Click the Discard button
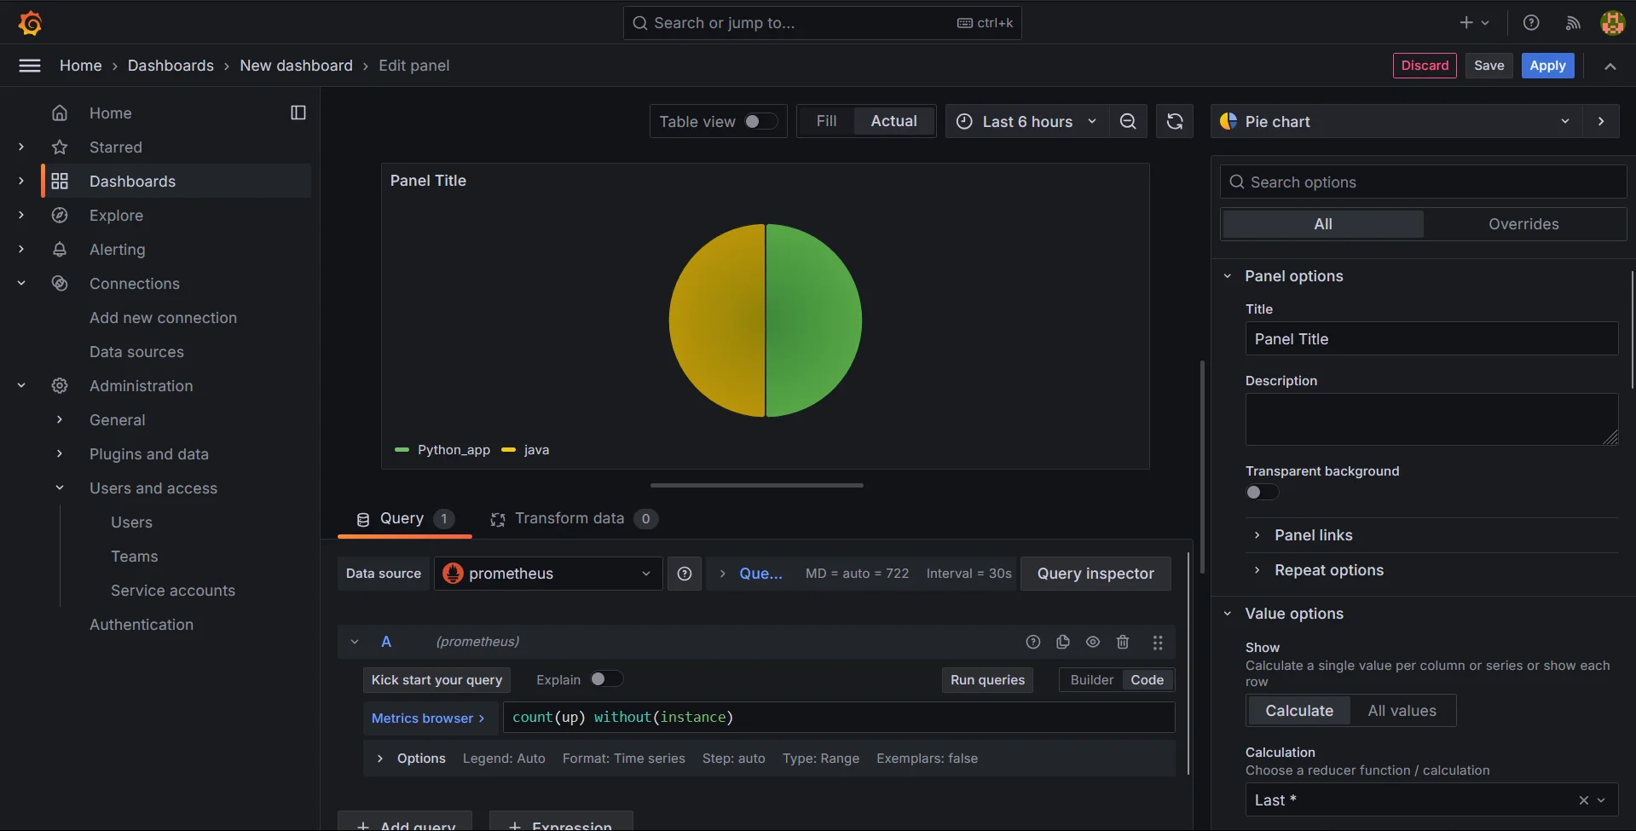This screenshot has height=831, width=1636. tap(1425, 66)
